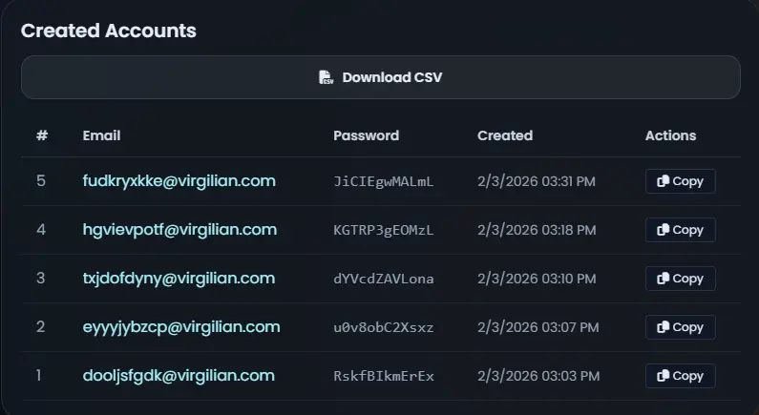The height and width of the screenshot is (415, 759).
Task: Select password u0v8obC2Xsxz
Action: (384, 327)
